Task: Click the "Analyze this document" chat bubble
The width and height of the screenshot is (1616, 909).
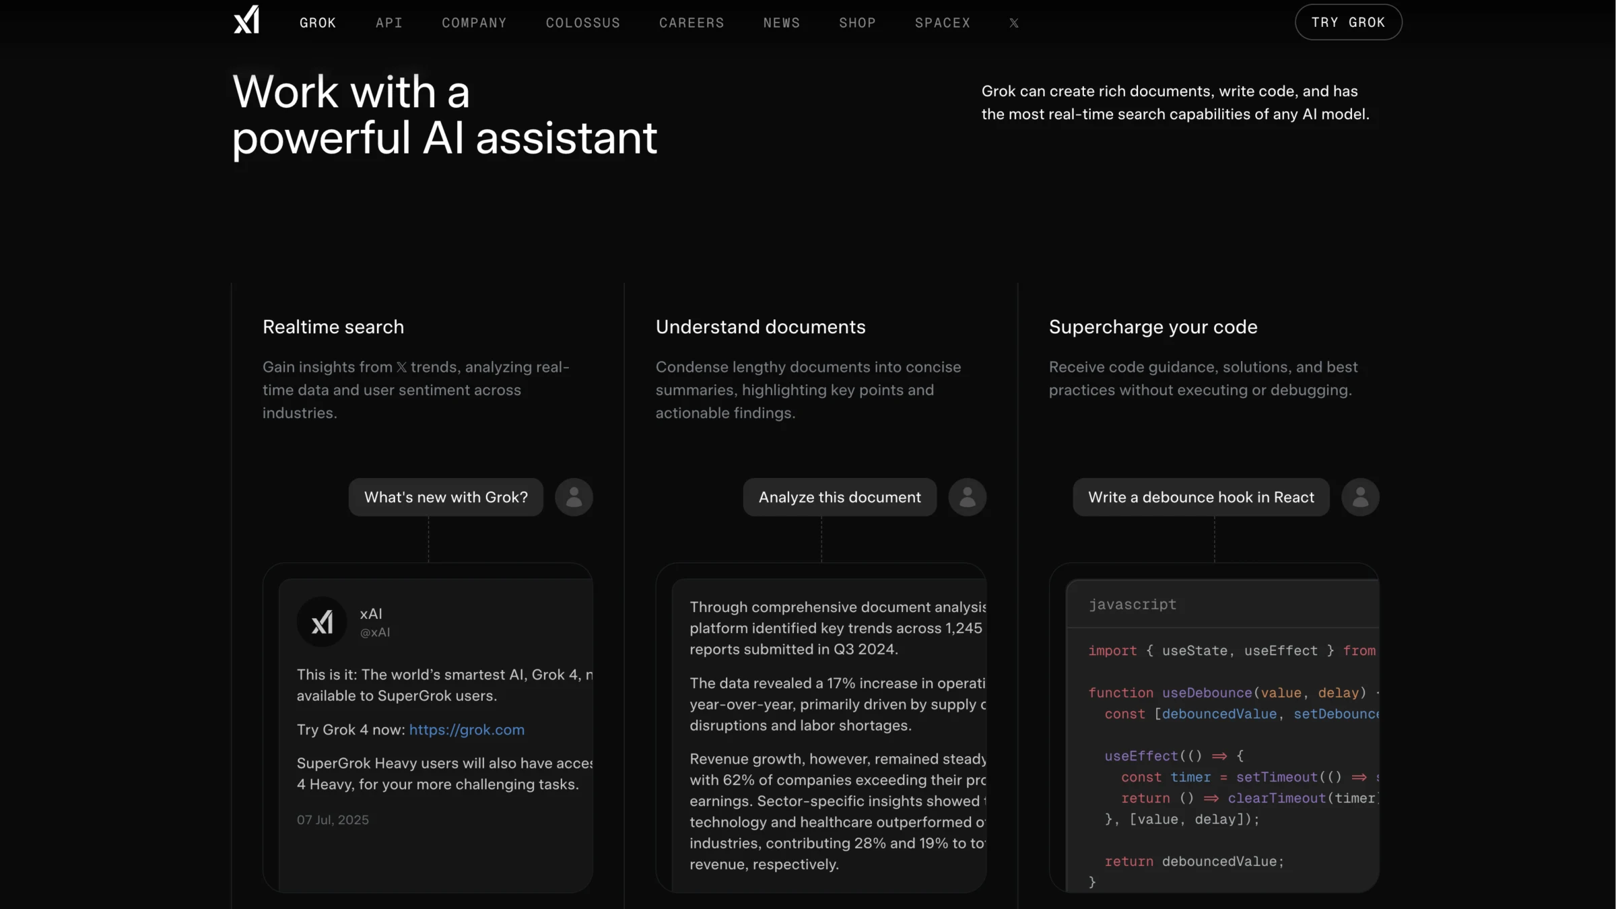Action: click(x=840, y=497)
